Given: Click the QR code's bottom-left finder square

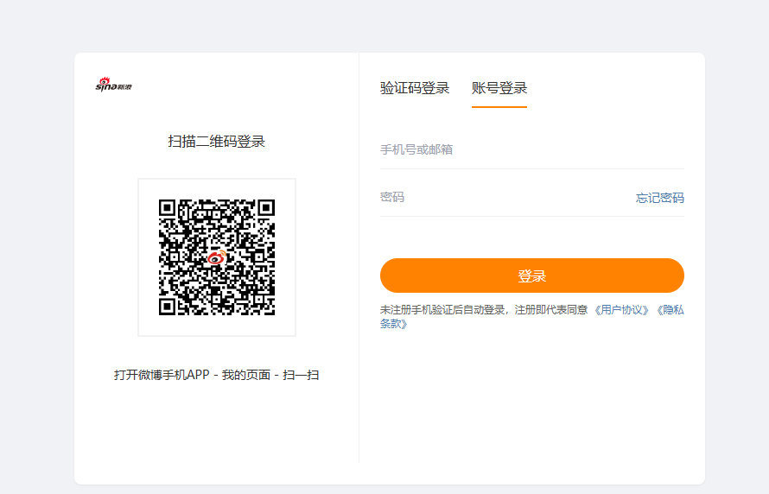Looking at the screenshot, I should pyautogui.click(x=168, y=307).
